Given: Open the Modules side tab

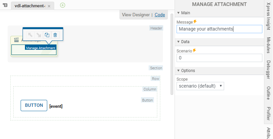Looking at the screenshot, I should tap(268, 45).
